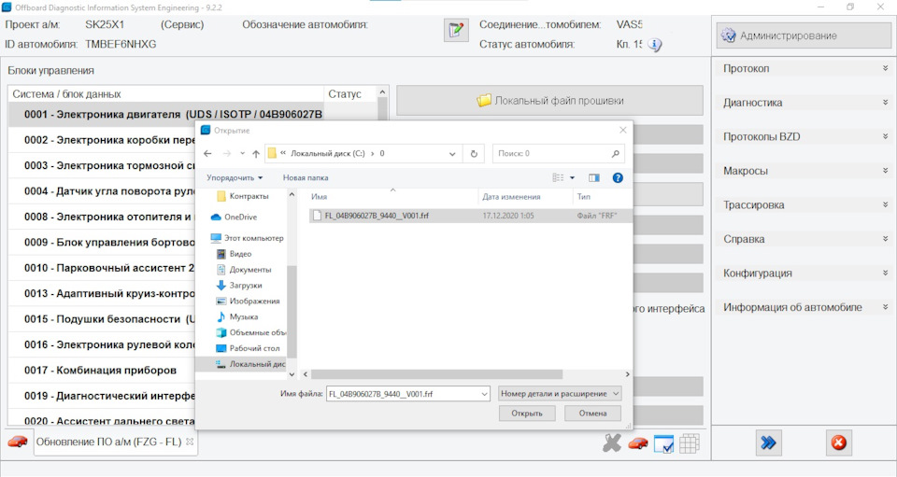Viewport: 897px width, 477px height.
Task: Click the red car icon beside the update tab
Action: point(17,442)
